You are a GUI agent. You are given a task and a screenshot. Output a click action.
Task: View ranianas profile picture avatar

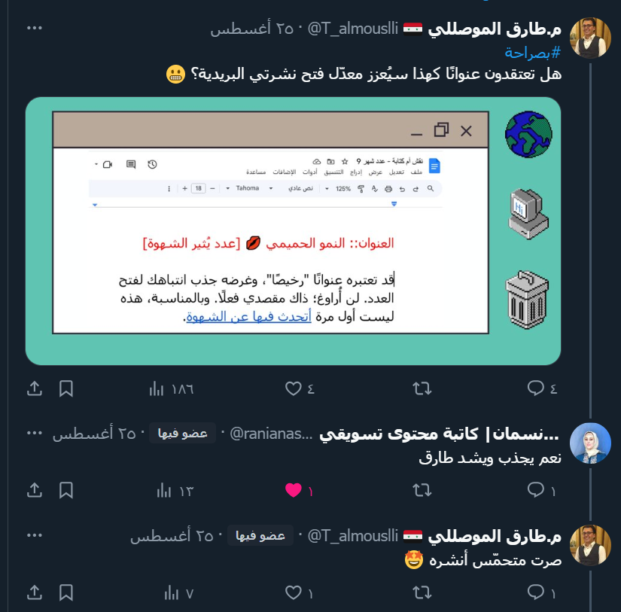(590, 443)
